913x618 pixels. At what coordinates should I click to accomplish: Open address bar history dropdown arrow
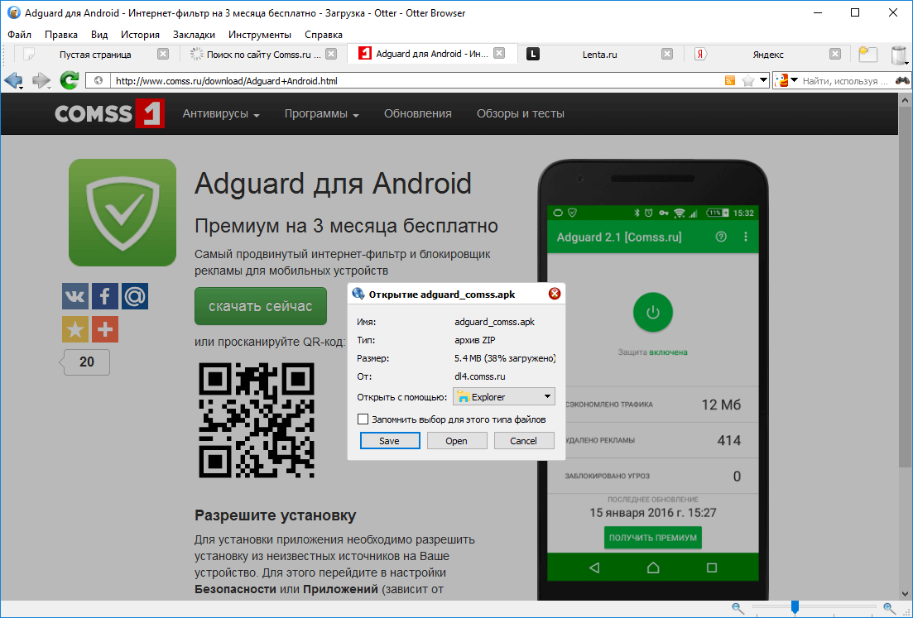[x=763, y=80]
